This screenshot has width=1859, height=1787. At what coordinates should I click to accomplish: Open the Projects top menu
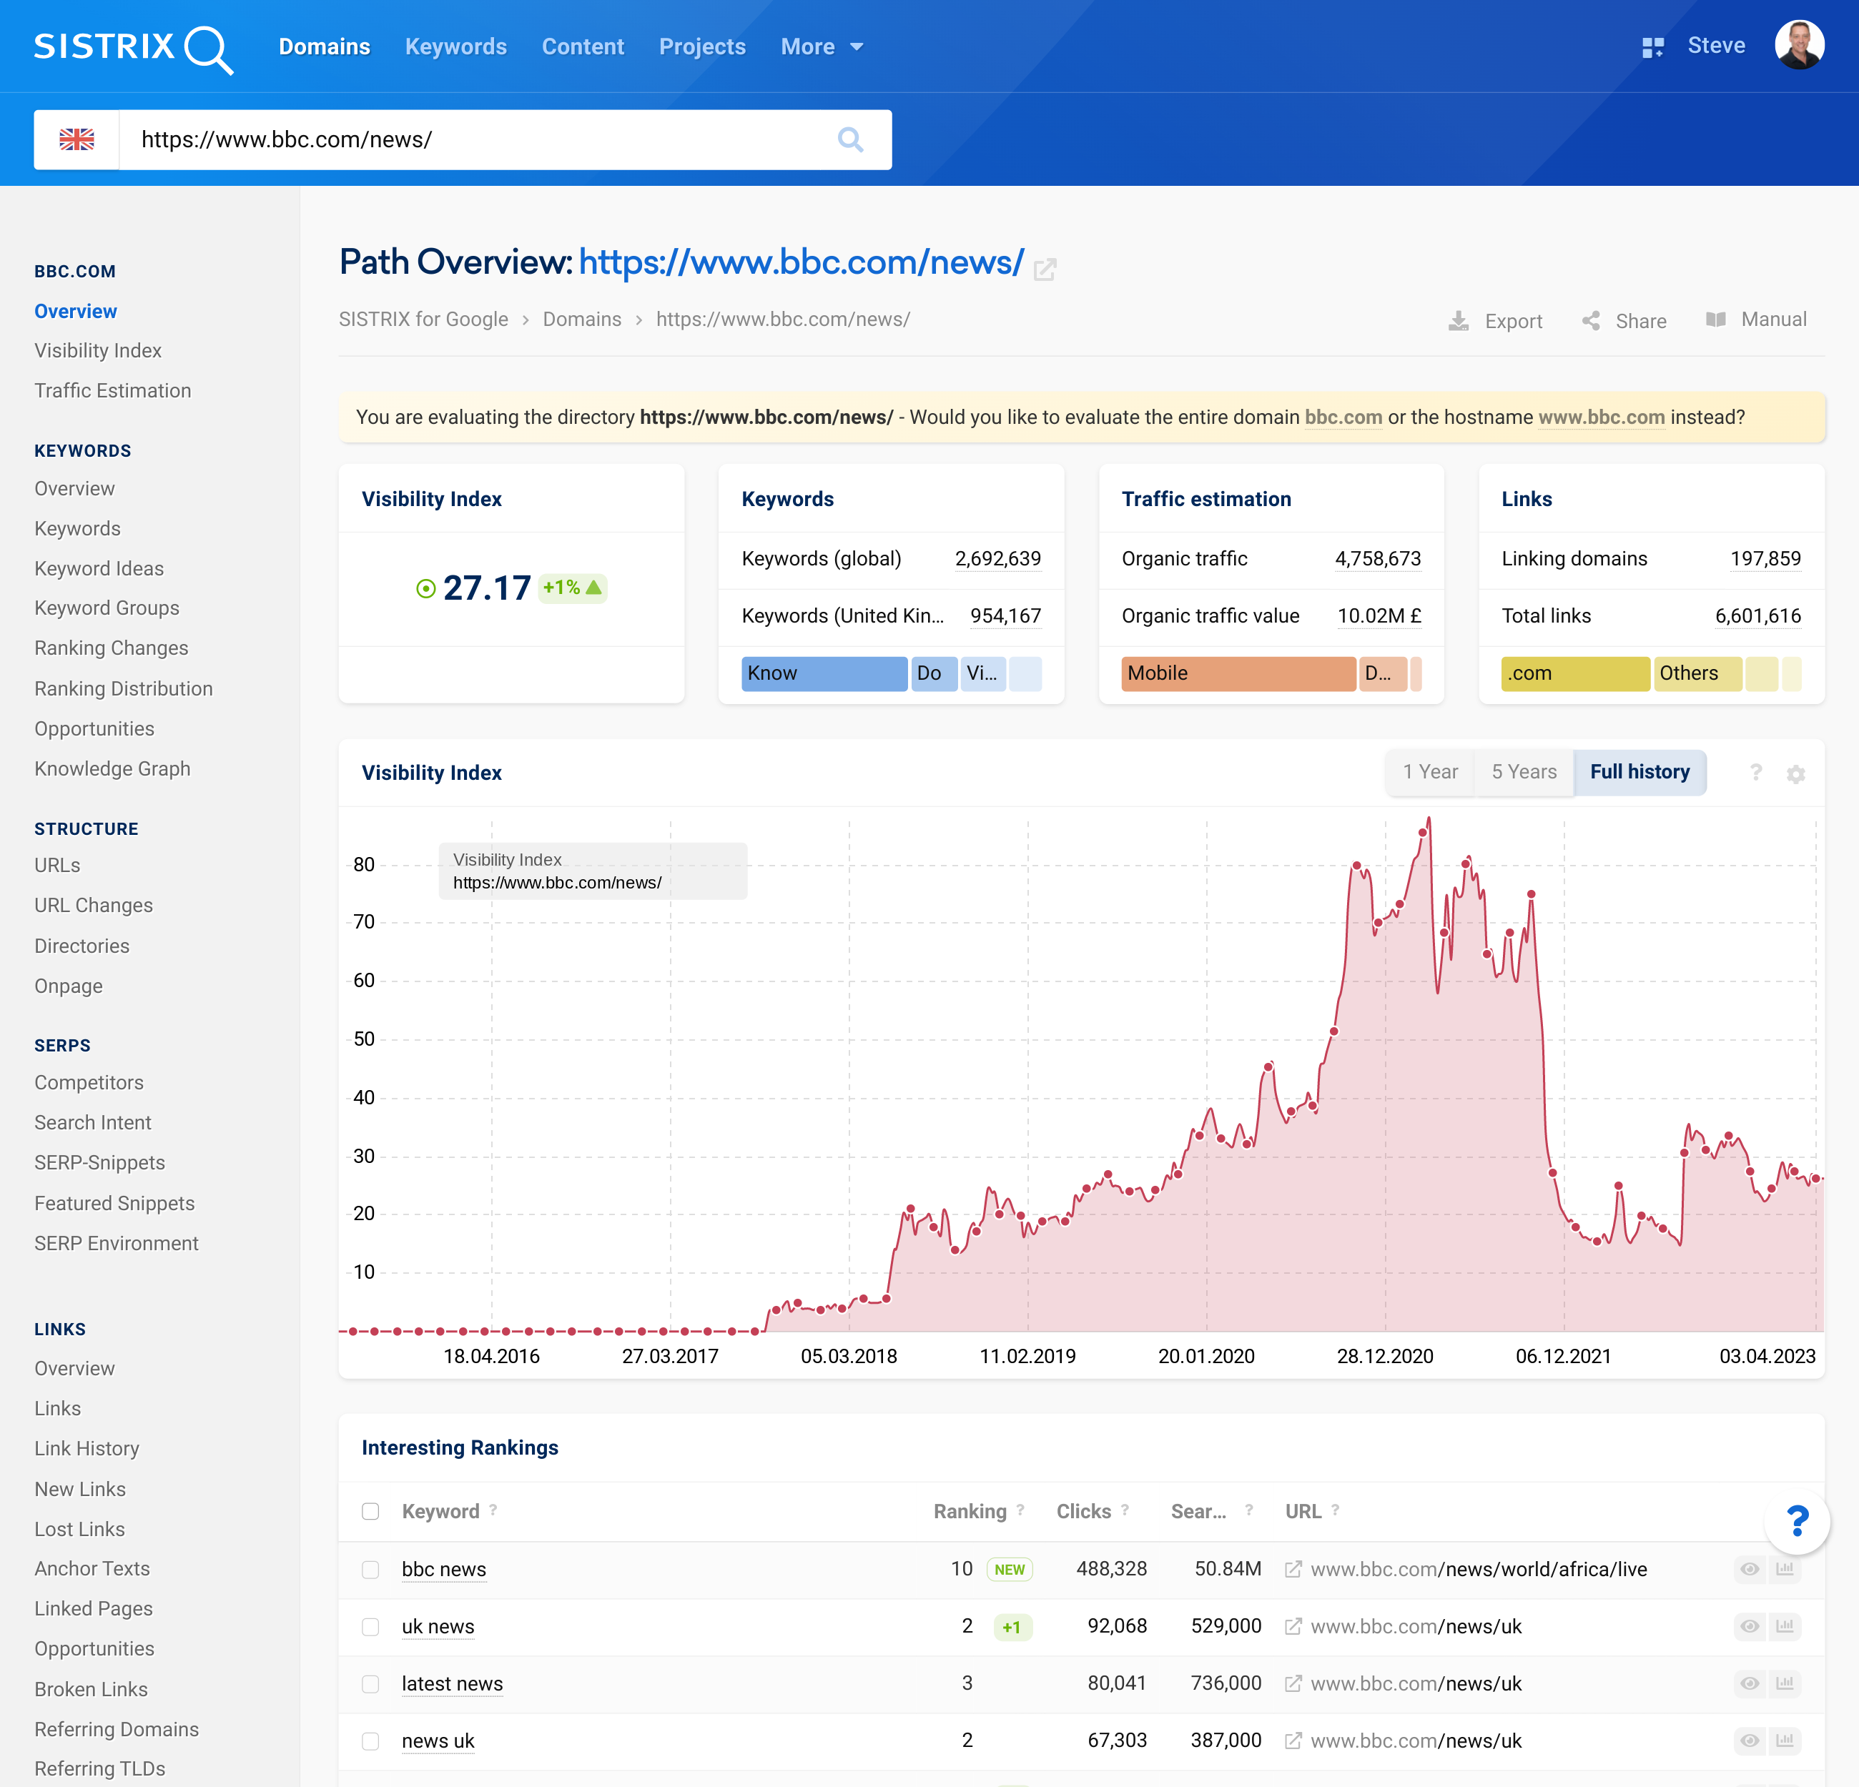pos(702,46)
